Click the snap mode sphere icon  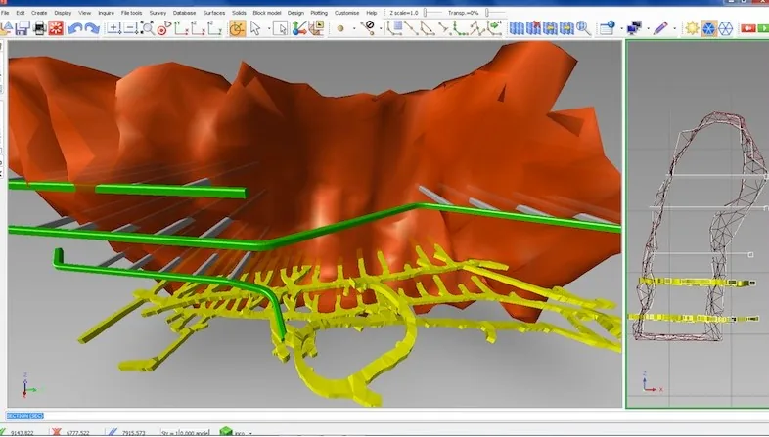pyautogui.click(x=340, y=29)
